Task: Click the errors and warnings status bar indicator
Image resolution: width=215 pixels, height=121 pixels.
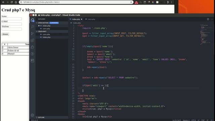Action: pos(35,120)
